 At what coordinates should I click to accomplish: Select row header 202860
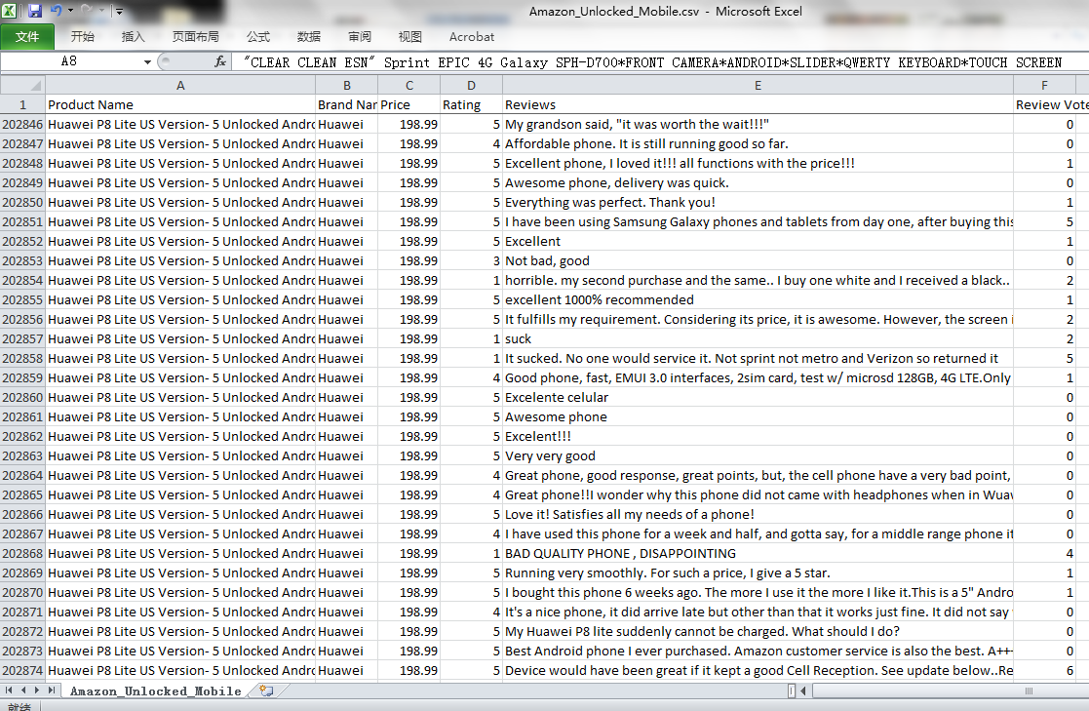pos(23,398)
